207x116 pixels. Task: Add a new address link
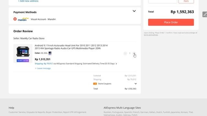point(28,1)
